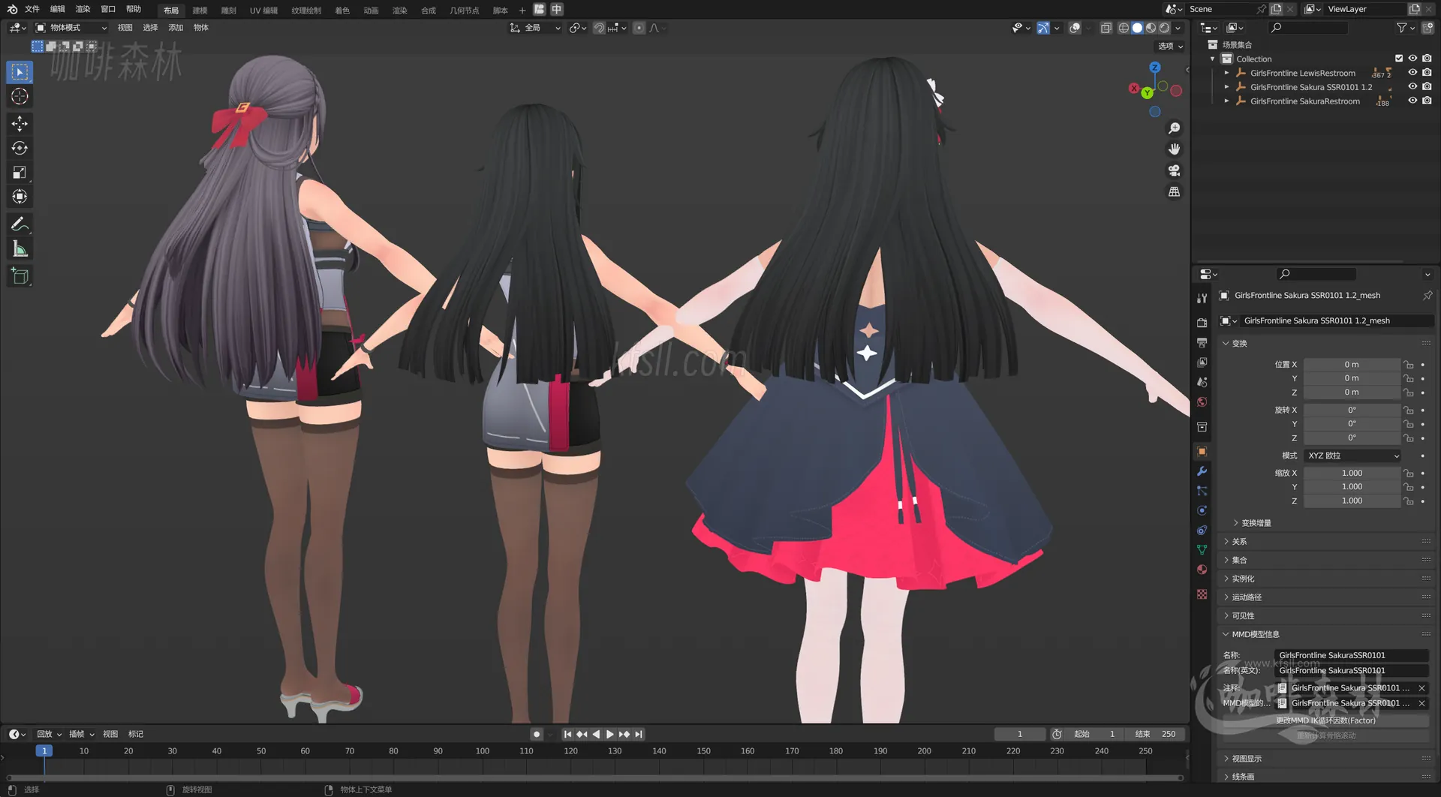Expand the GirlsFrontline SakuraRestroom outliner item

tap(1228, 101)
